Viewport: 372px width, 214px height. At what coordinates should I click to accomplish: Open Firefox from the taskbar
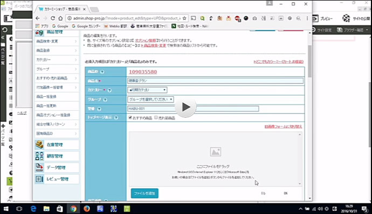coord(87,209)
